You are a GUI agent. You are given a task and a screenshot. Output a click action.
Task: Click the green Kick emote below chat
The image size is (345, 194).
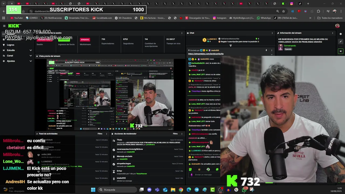pyautogui.click(x=190, y=169)
